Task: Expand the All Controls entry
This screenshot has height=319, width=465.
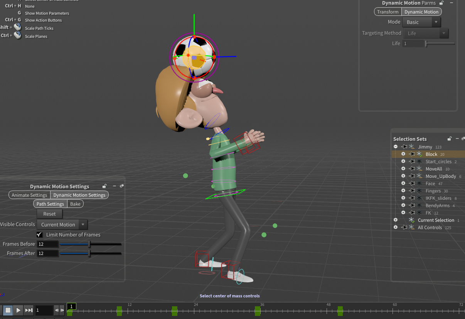Action: tap(396, 228)
